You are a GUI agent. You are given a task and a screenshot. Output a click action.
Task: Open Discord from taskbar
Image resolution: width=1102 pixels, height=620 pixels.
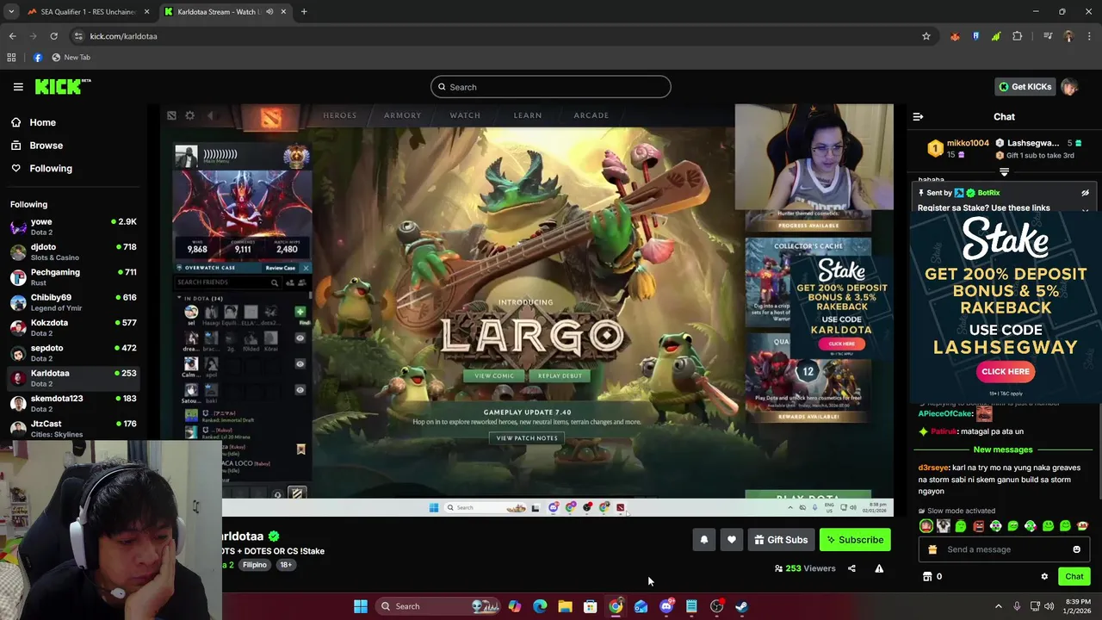666,606
